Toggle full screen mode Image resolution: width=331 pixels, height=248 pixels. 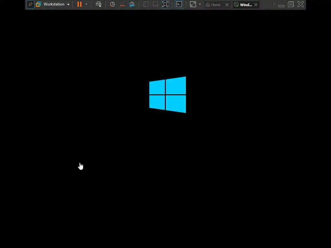[165, 4]
